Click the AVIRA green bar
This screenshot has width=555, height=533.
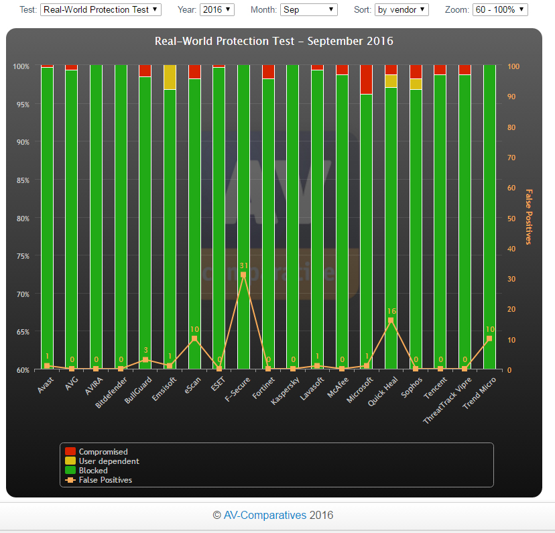point(97,217)
